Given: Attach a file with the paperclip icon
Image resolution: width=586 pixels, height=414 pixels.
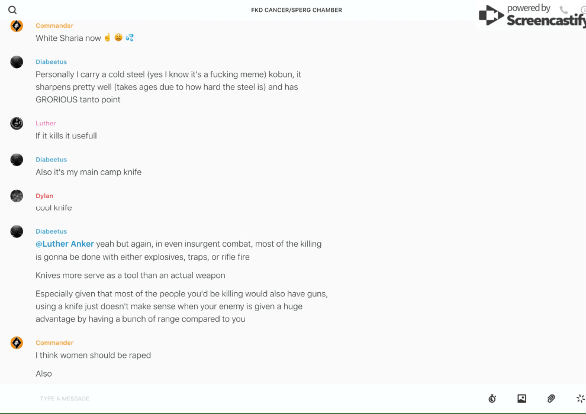Looking at the screenshot, I should point(551,399).
